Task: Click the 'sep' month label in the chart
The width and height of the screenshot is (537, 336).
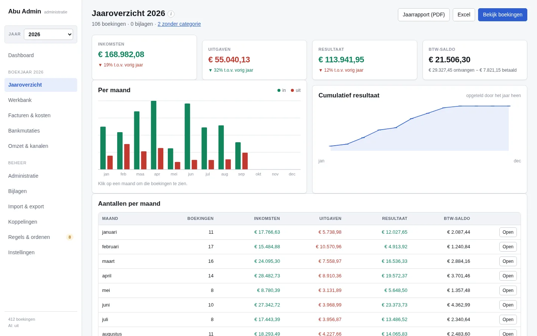Action: 241,174
